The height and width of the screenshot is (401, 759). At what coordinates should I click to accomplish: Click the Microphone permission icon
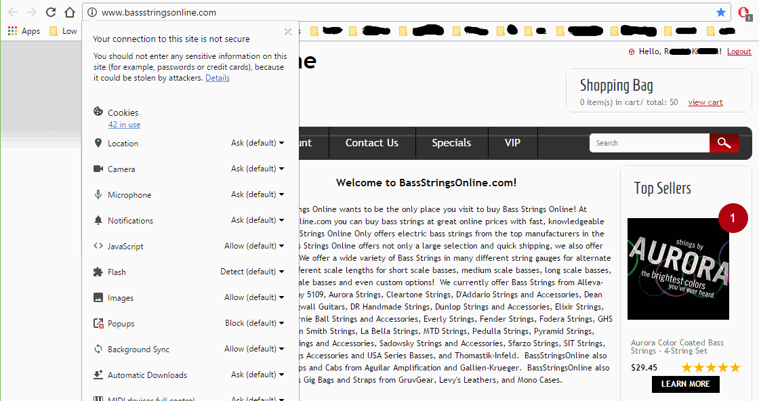click(98, 194)
